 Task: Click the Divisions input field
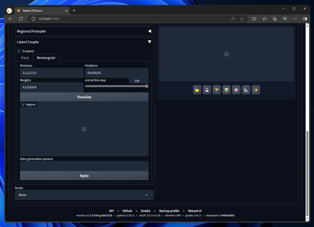coord(52,73)
